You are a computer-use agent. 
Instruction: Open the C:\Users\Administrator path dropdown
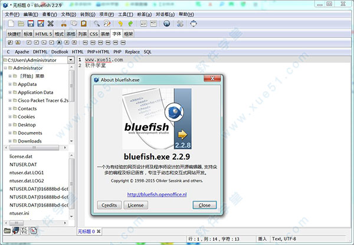[71, 60]
